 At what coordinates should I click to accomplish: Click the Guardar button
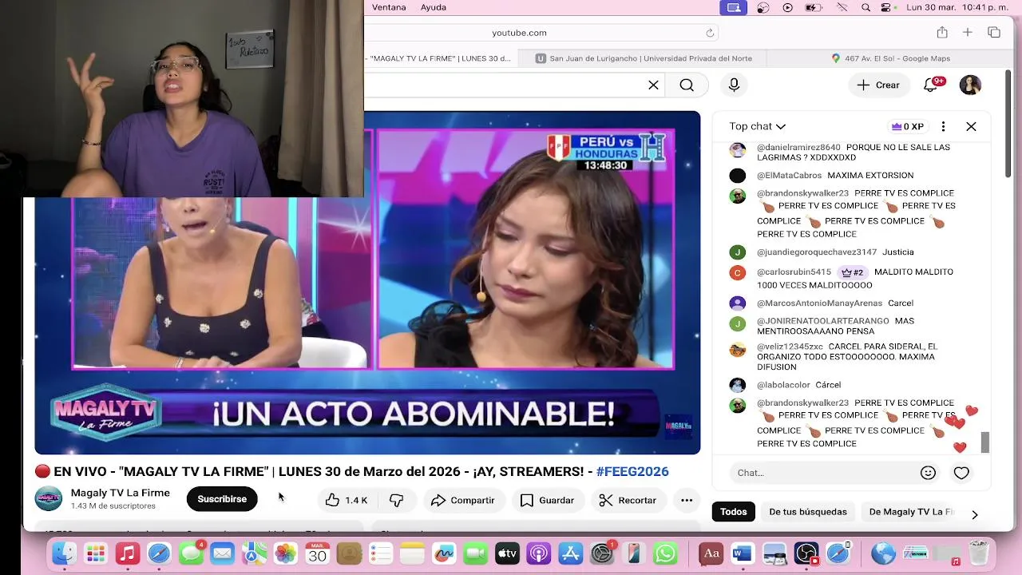click(547, 500)
